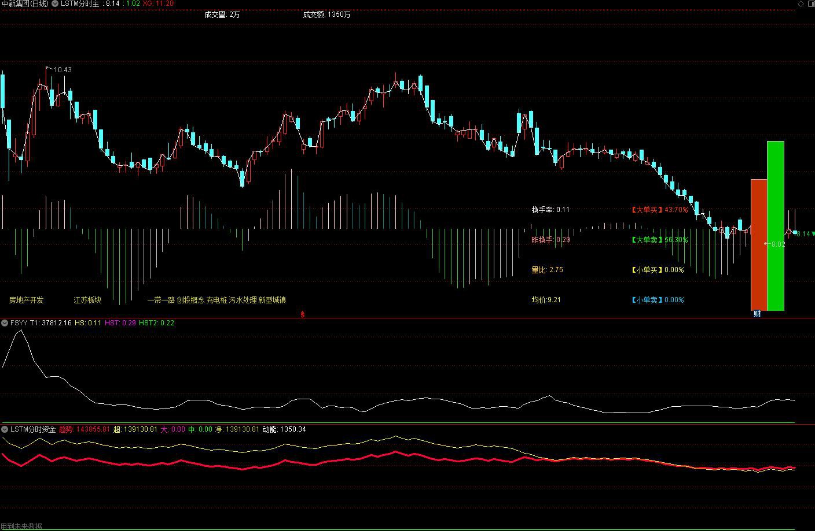Click the 超: 139130.81 value
Image resolution: width=815 pixels, height=531 pixels.
coord(135,429)
